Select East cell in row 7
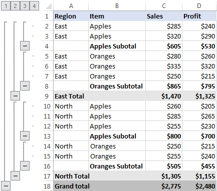217x191 pixels. (71, 76)
